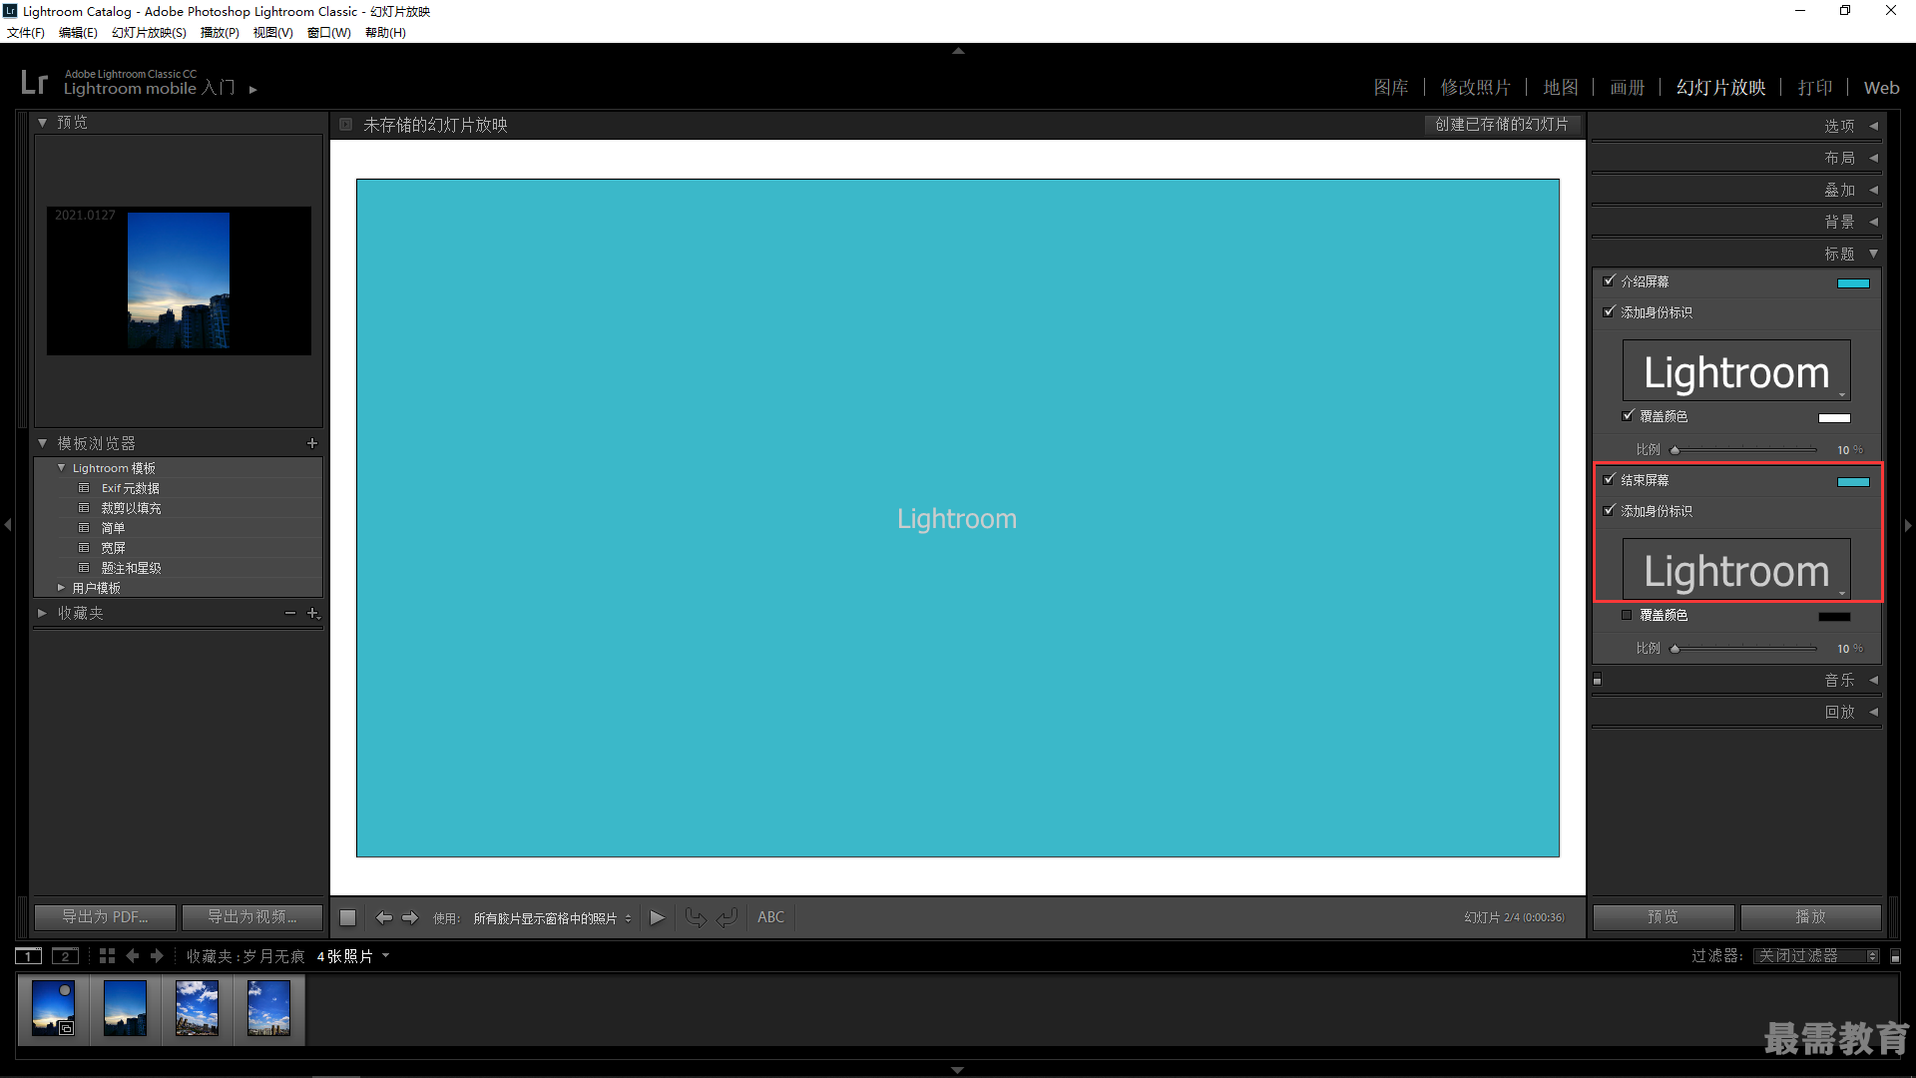Click 创建已存储的幻灯片 button
Image resolution: width=1916 pixels, height=1078 pixels.
[x=1502, y=125]
